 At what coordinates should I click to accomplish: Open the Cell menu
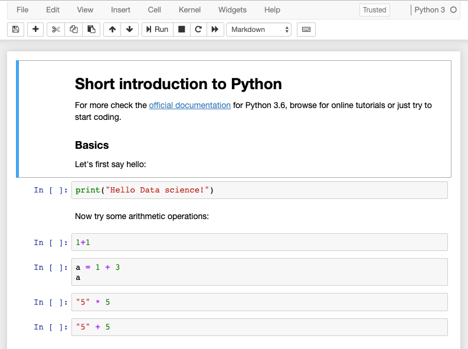(x=154, y=10)
